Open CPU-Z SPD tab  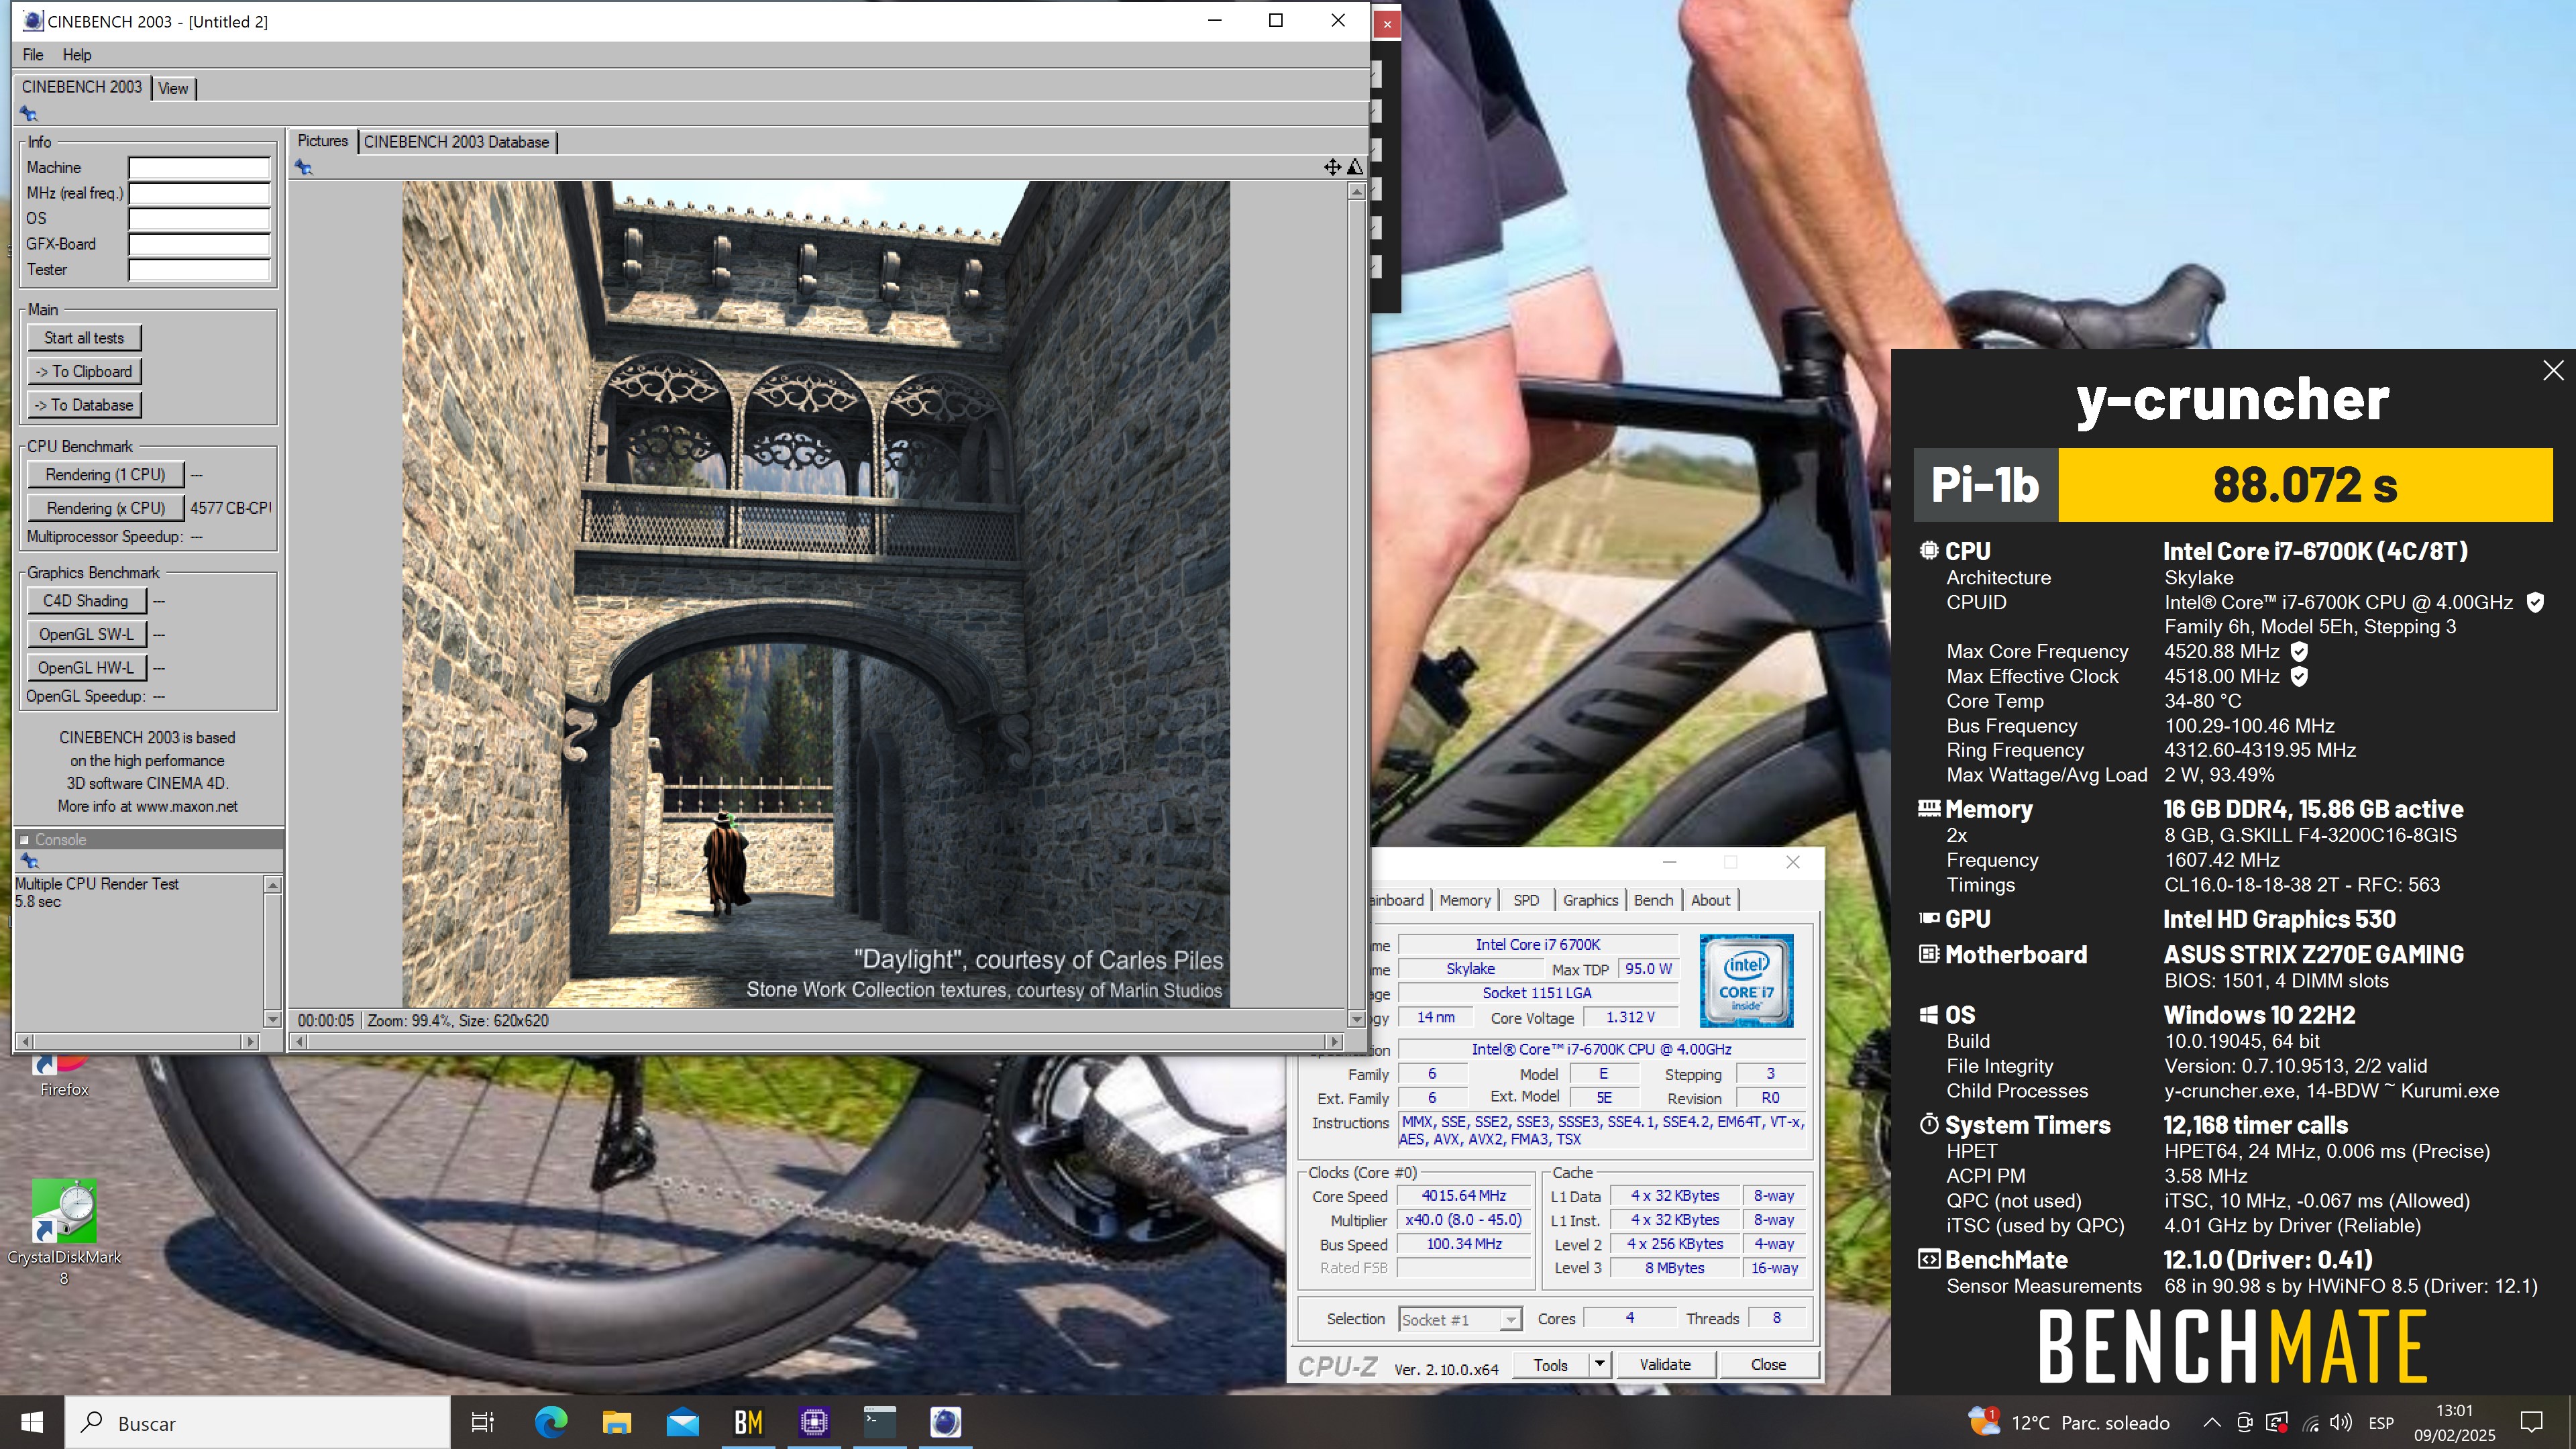pyautogui.click(x=1526, y=900)
